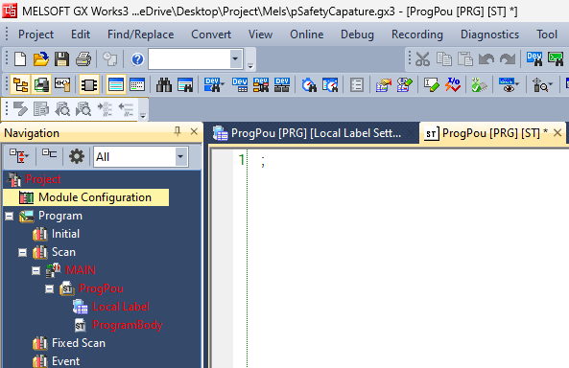Copy using the two-pages toolbar icon

(444, 58)
